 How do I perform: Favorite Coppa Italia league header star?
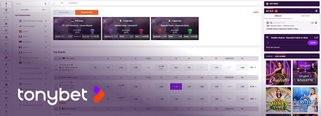tap(56, 77)
